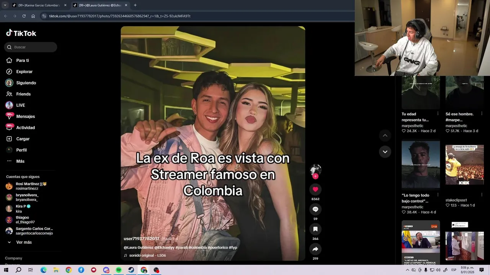Open a new browser tab
The height and width of the screenshot is (275, 490).
135,5
